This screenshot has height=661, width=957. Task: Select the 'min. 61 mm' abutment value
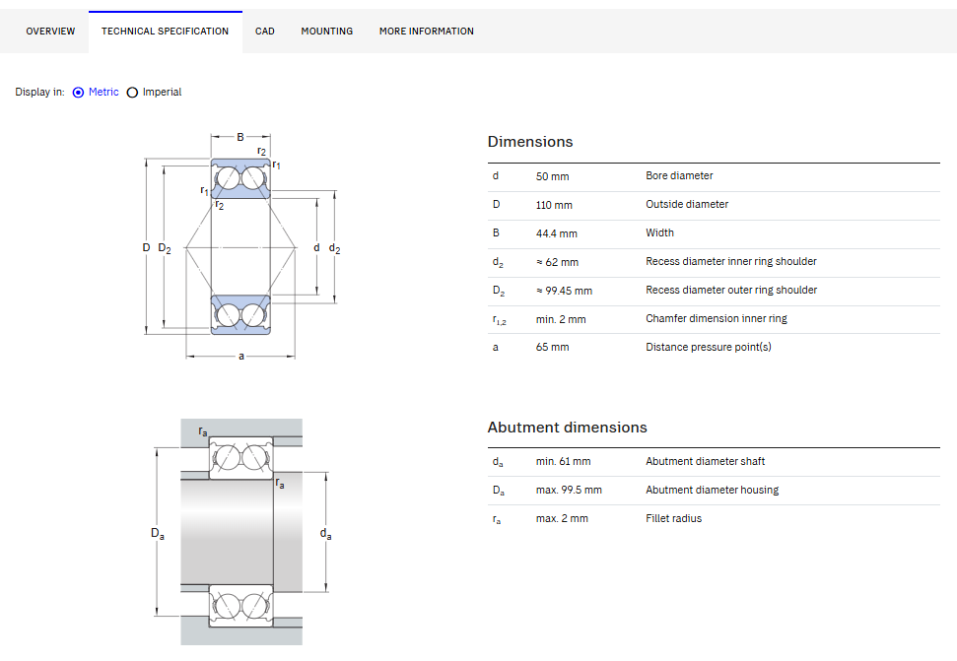[564, 462]
